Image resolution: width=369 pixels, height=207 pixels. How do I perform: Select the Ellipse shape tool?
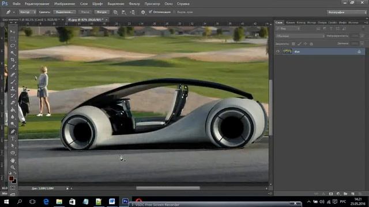click(x=13, y=153)
